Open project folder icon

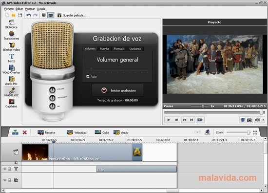[x=13, y=15]
